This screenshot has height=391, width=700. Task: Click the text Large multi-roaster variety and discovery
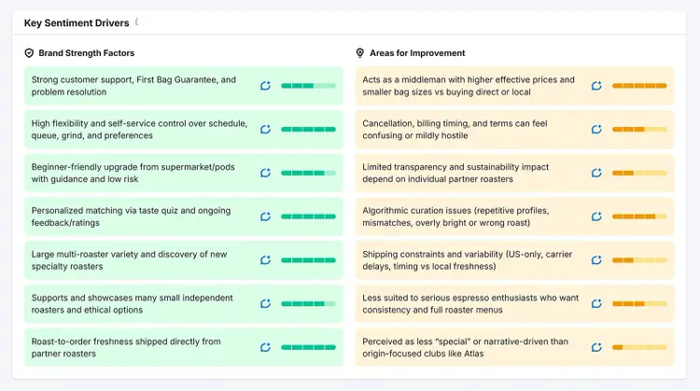129,260
